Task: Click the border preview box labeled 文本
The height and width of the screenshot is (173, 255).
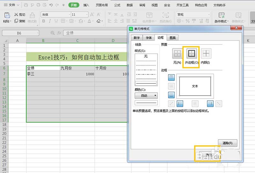Action: [x=195, y=86]
